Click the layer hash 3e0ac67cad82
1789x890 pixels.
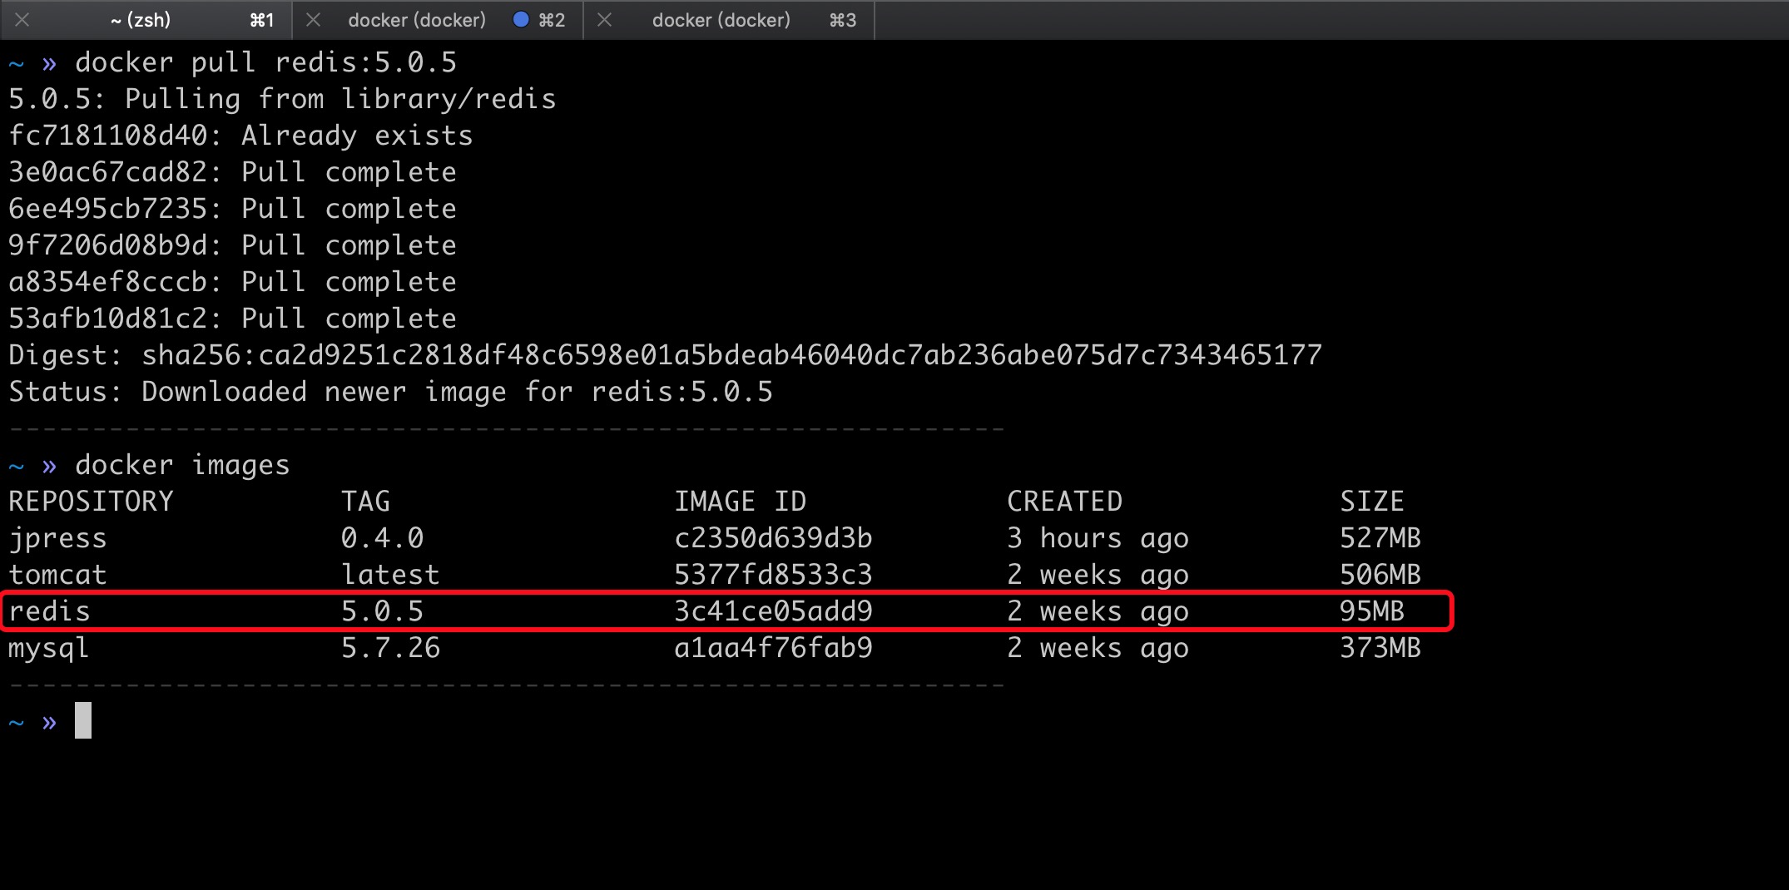pos(107,172)
